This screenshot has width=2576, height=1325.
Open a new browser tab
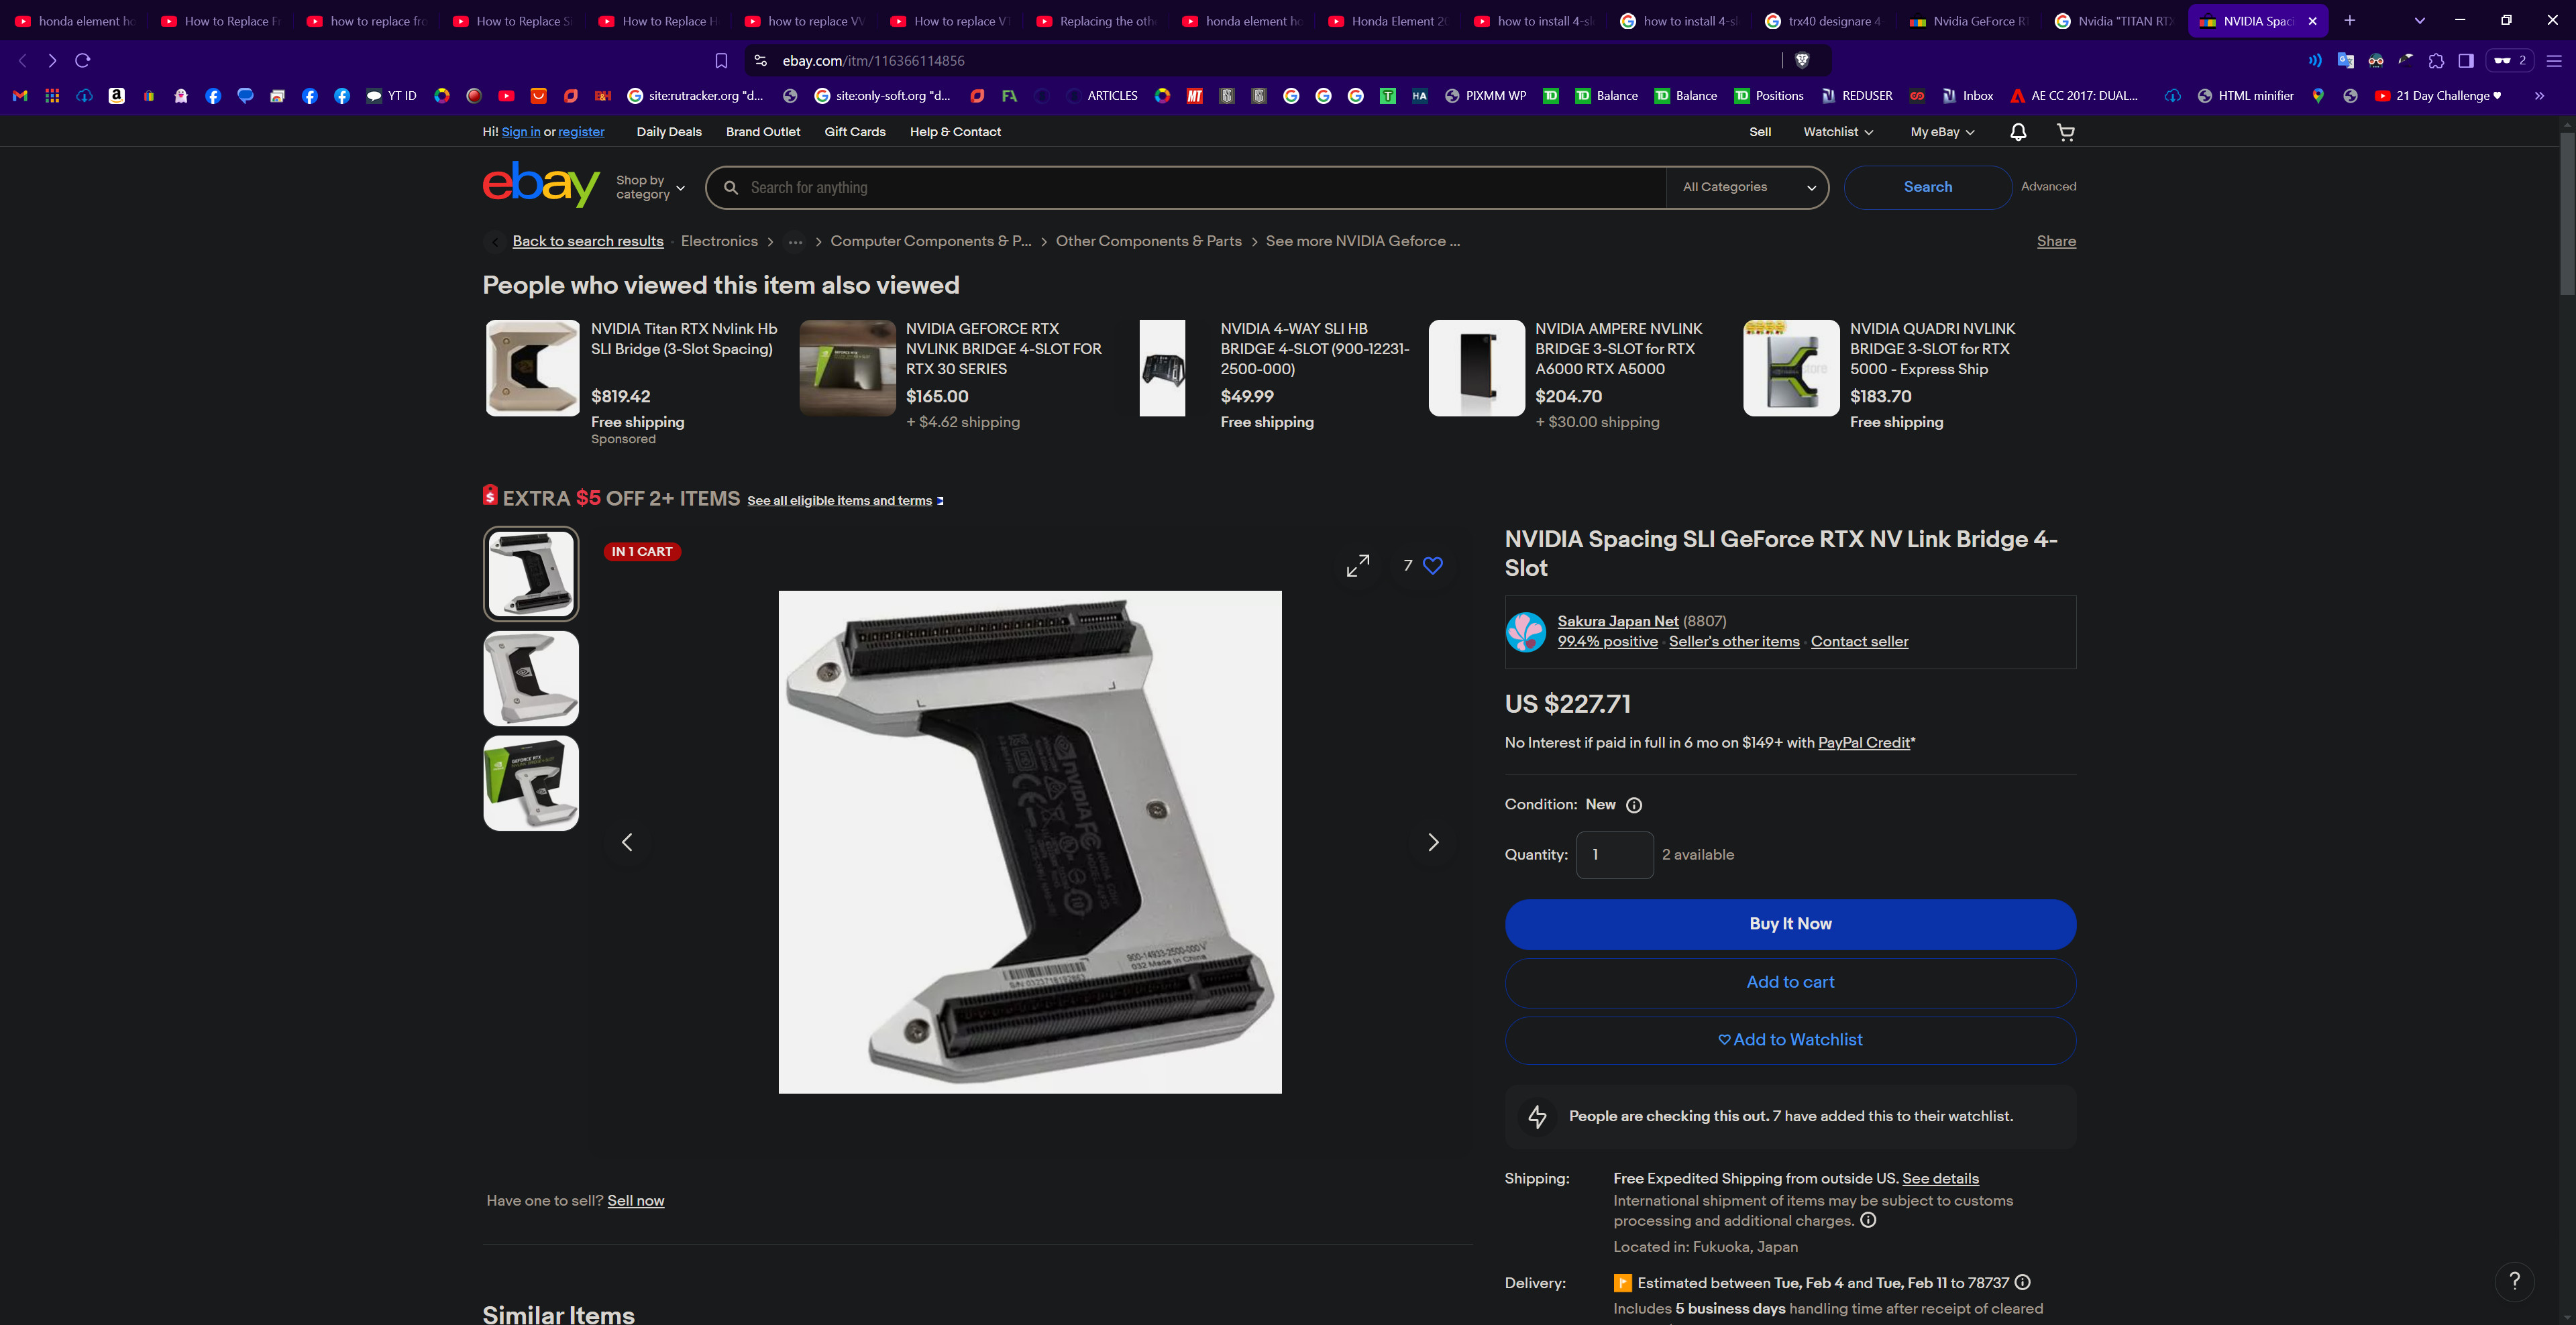tap(2350, 21)
